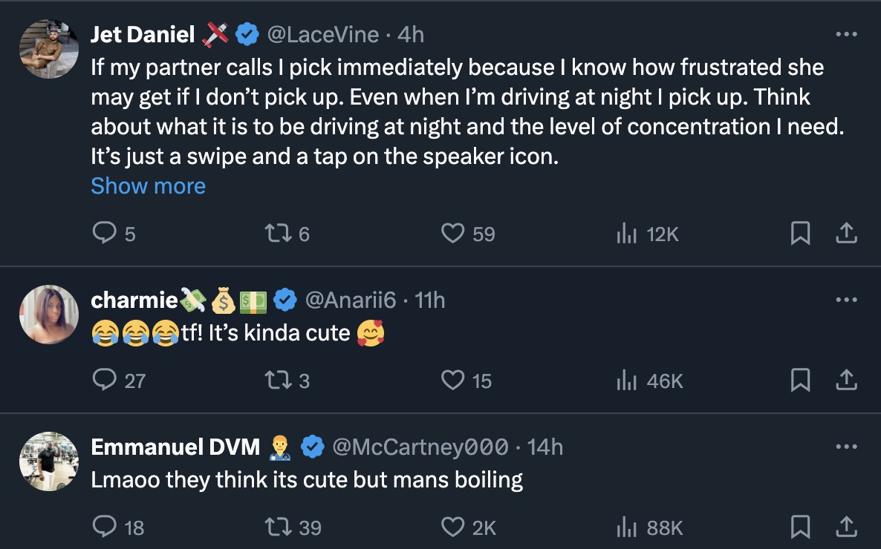Share Emmanuel DVM's tweet
The image size is (881, 549).
(846, 527)
